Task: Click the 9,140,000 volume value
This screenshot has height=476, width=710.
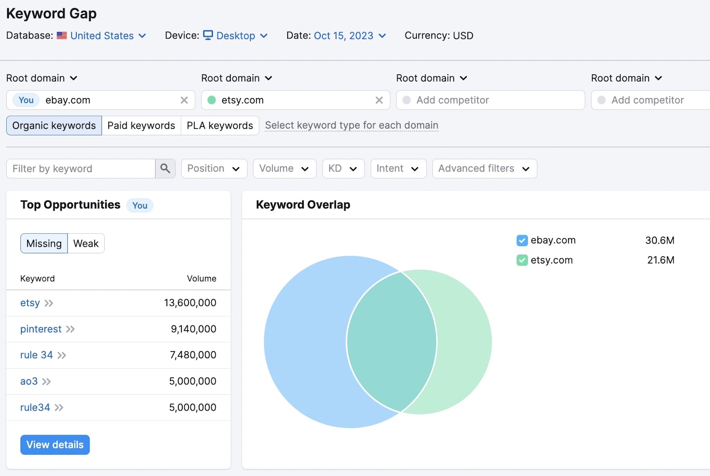Action: click(x=193, y=329)
